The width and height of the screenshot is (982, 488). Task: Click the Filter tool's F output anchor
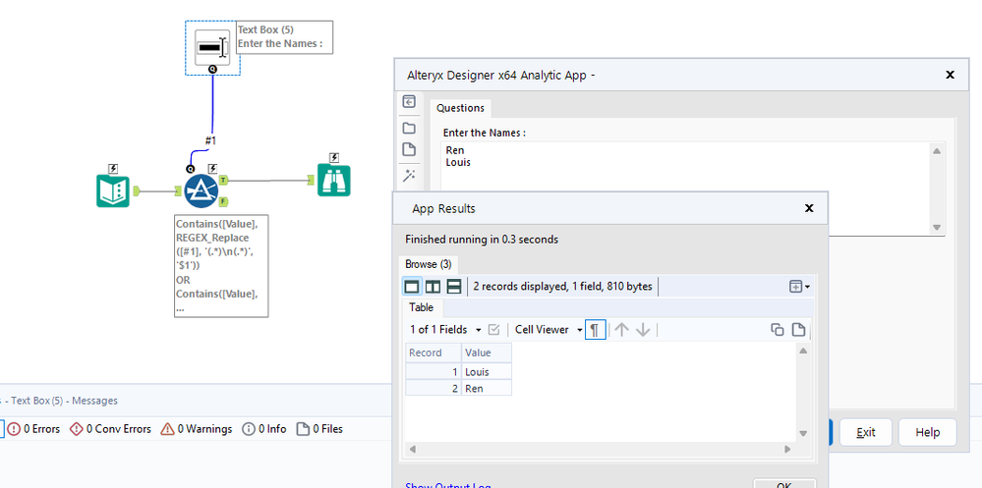point(223,201)
